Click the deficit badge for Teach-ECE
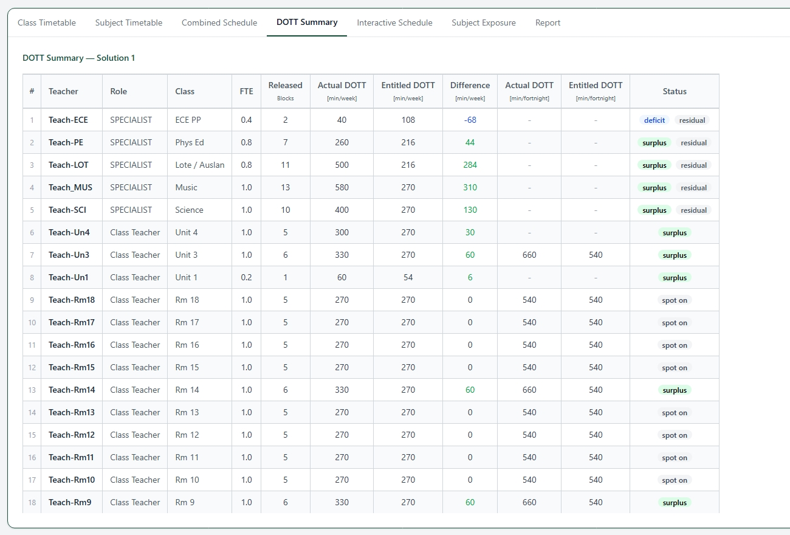This screenshot has width=790, height=535. 654,120
